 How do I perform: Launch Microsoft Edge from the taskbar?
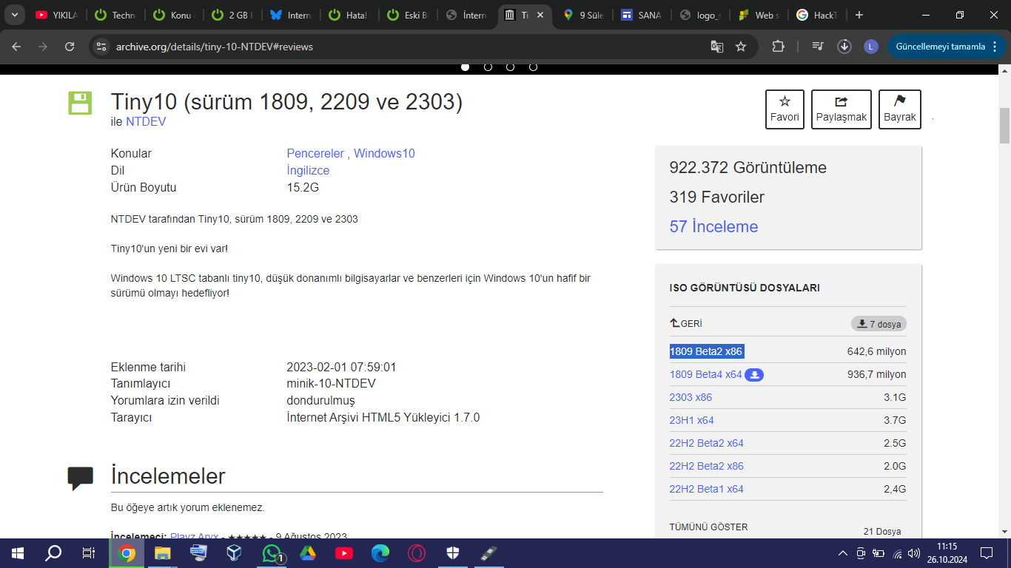[380, 553]
